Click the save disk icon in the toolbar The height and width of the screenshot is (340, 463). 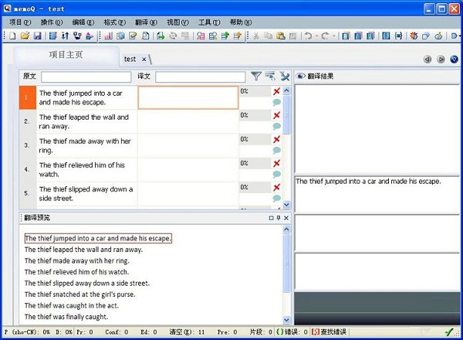(x=36, y=36)
